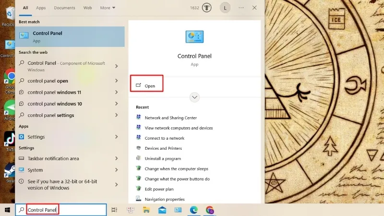Screen dimensions: 384x216
Task: Click the Task View taskbar icon
Action: click(x=114, y=210)
